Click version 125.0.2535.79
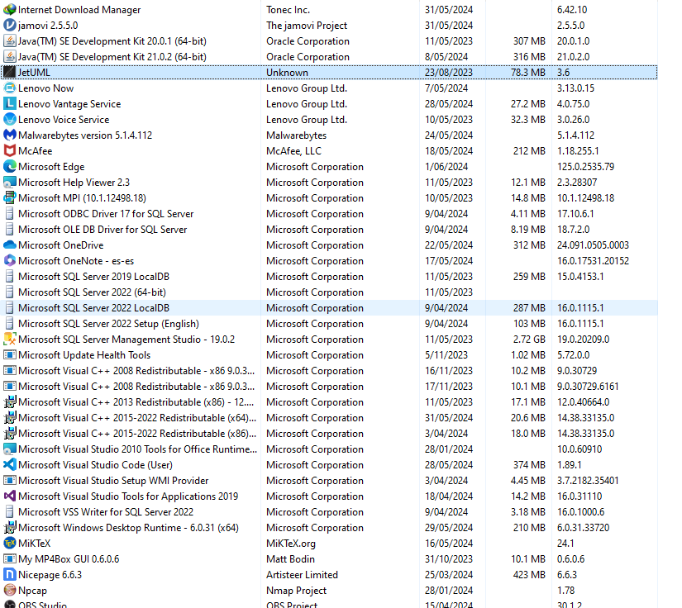This screenshot has height=608, width=682. pyautogui.click(x=585, y=166)
